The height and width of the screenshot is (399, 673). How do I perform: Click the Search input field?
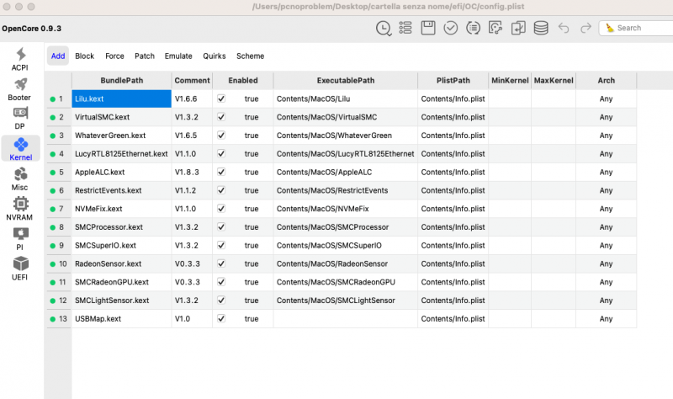(x=639, y=28)
